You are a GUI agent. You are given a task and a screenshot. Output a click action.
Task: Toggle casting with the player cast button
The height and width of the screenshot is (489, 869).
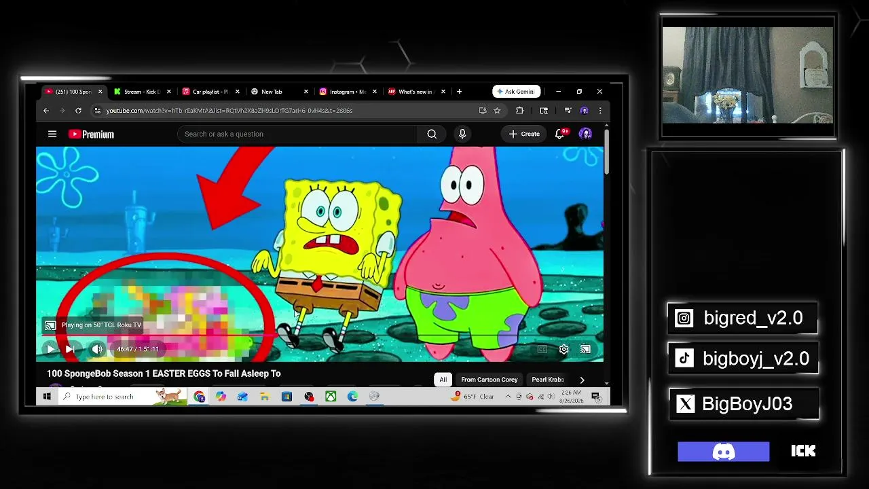tap(585, 349)
